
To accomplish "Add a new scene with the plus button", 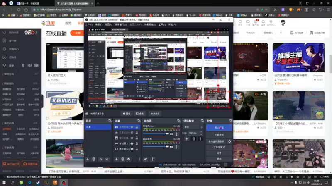I will point(88,159).
